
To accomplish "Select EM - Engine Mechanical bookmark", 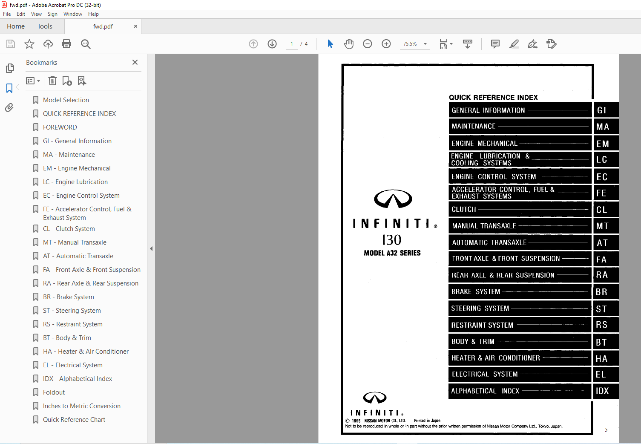I will (77, 168).
